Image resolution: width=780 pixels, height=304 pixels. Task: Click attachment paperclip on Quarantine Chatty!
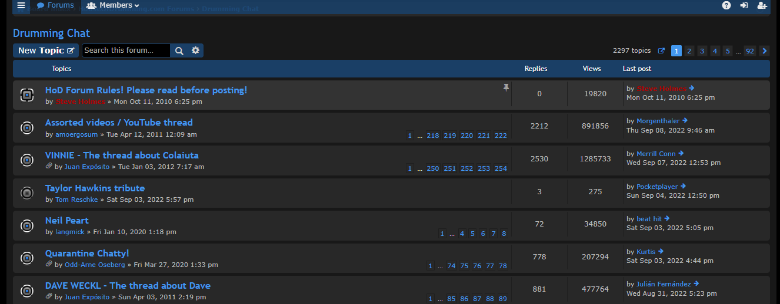click(49, 265)
